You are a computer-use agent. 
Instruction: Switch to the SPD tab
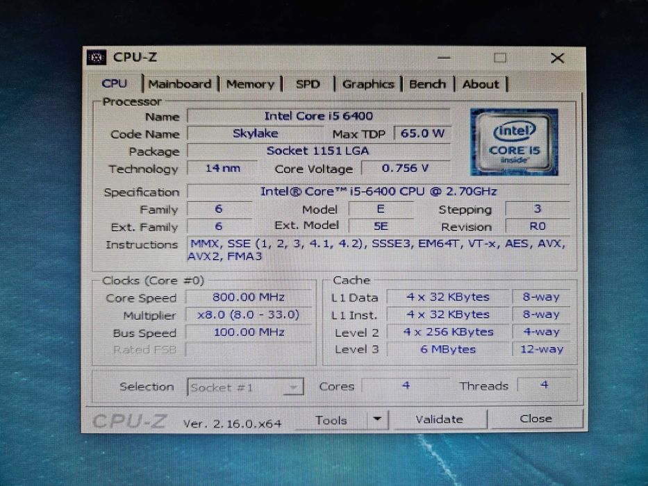[x=308, y=84]
